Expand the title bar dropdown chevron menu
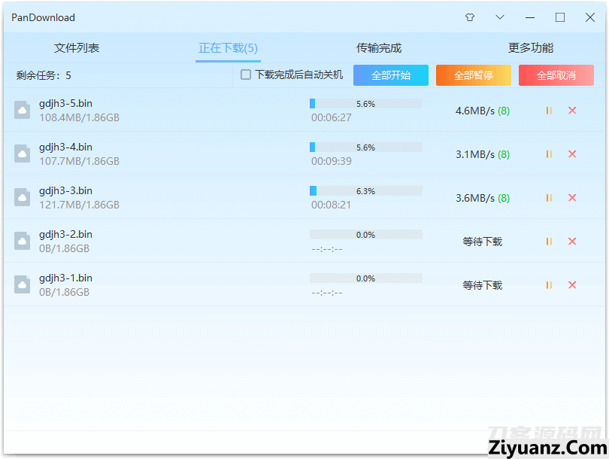 tap(500, 17)
